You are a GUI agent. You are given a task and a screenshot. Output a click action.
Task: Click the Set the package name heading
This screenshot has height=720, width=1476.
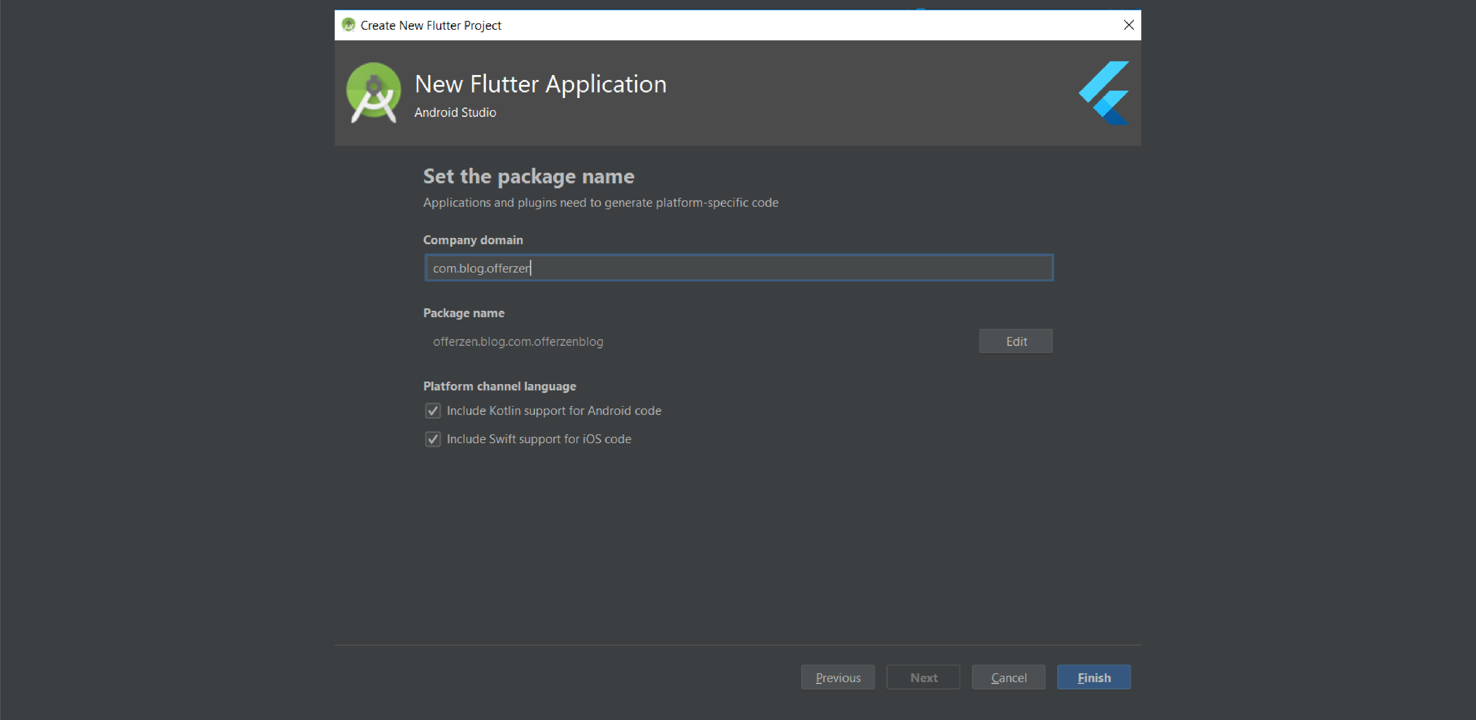(528, 176)
